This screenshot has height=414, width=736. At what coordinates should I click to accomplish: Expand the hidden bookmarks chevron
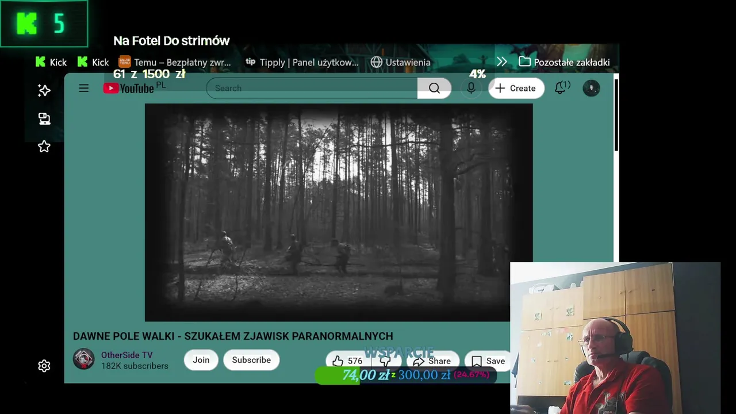point(502,62)
